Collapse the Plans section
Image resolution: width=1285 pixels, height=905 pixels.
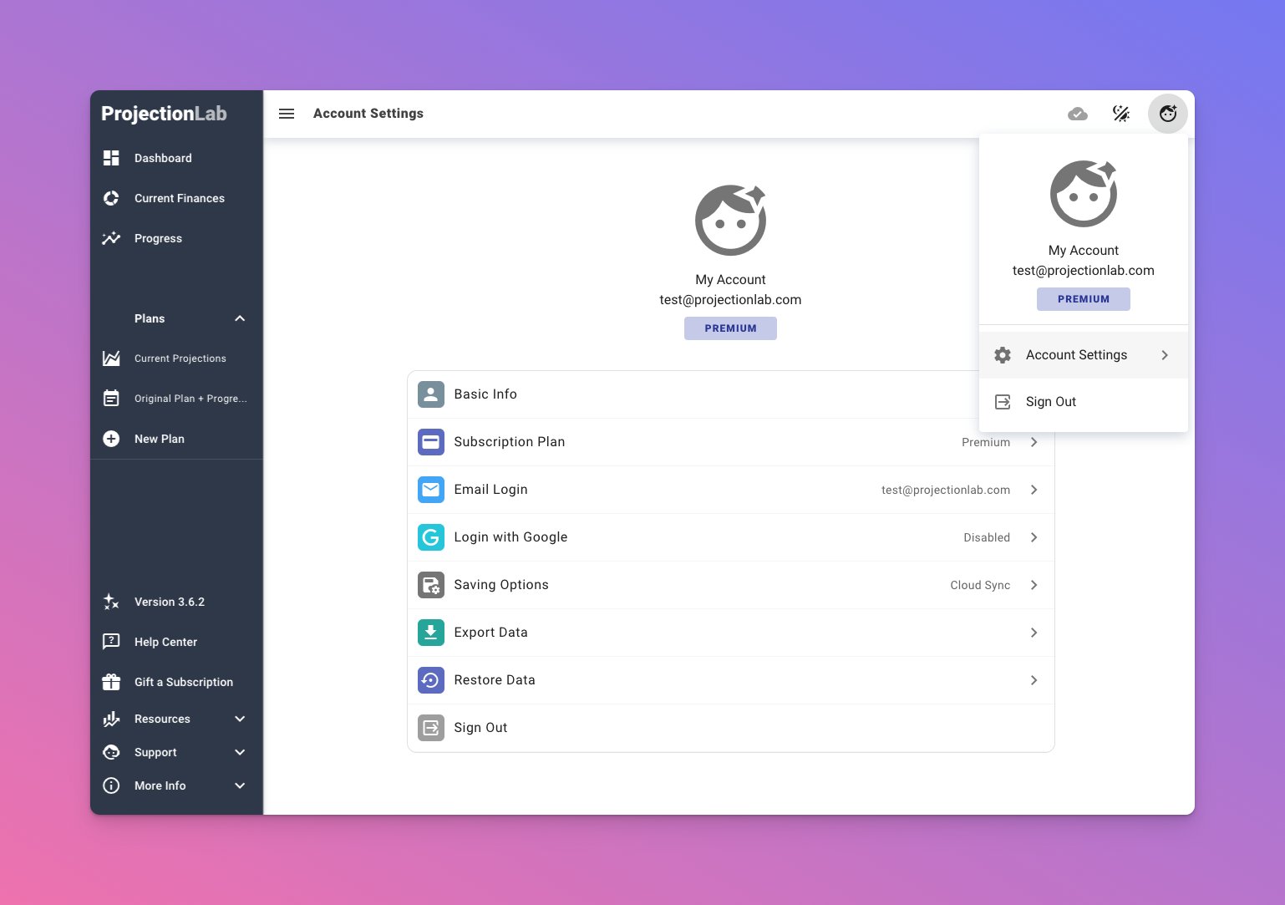240,318
